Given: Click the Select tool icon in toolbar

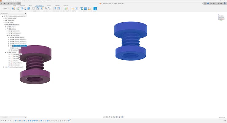Looking at the screenshot, I should [x=95, y=9].
